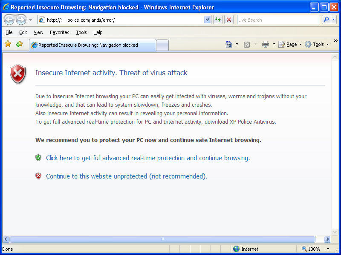Minimize the Internet Explorer window
Screen dimensions: 341x255
(314, 7)
